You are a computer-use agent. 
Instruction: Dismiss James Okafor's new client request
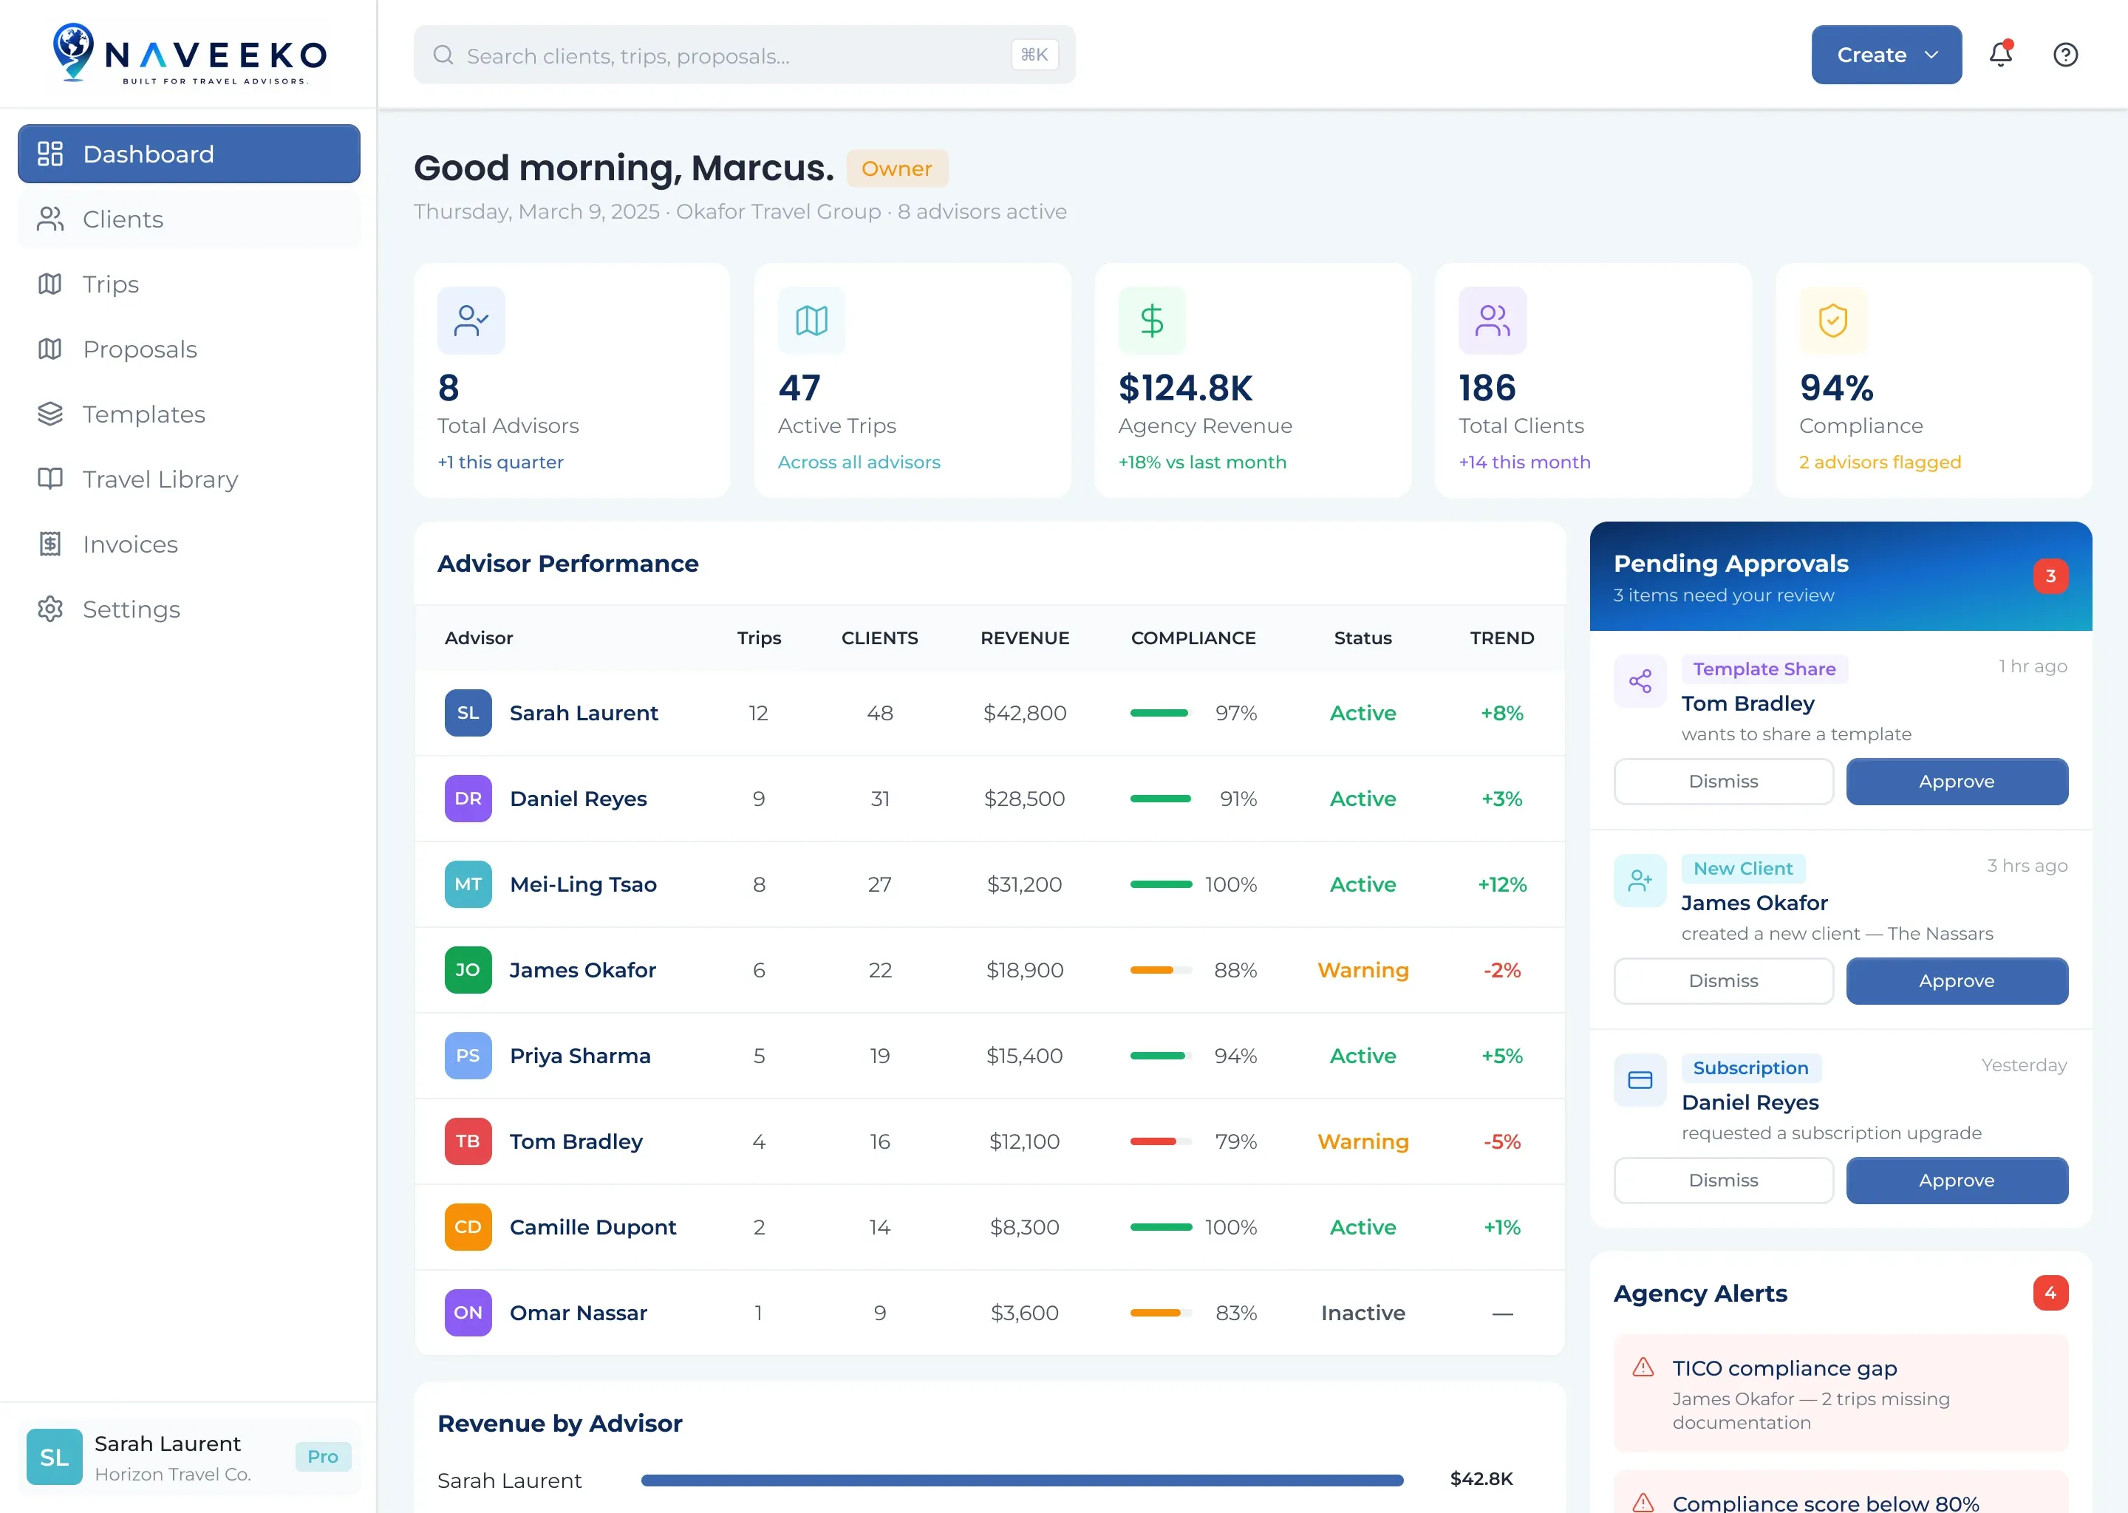click(x=1722, y=981)
